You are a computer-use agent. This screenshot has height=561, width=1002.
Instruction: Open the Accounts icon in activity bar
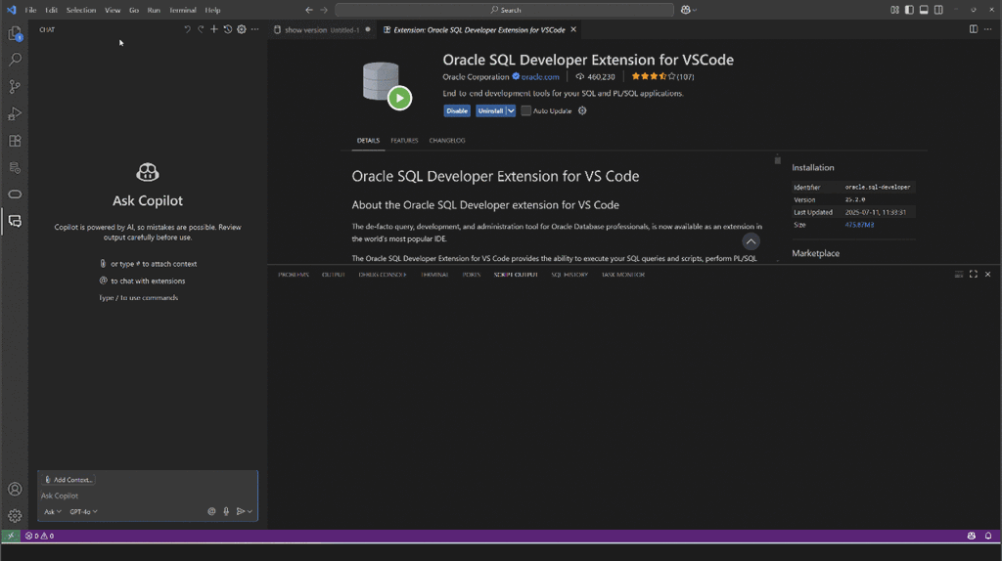coord(15,489)
